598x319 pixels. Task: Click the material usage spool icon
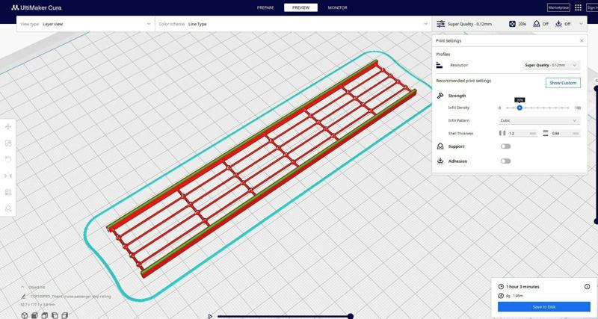click(501, 296)
